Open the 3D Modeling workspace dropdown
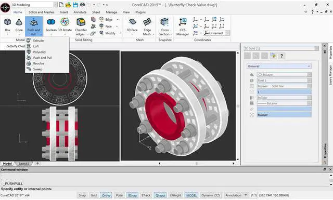This screenshot has width=333, height=200. tap(55, 5)
